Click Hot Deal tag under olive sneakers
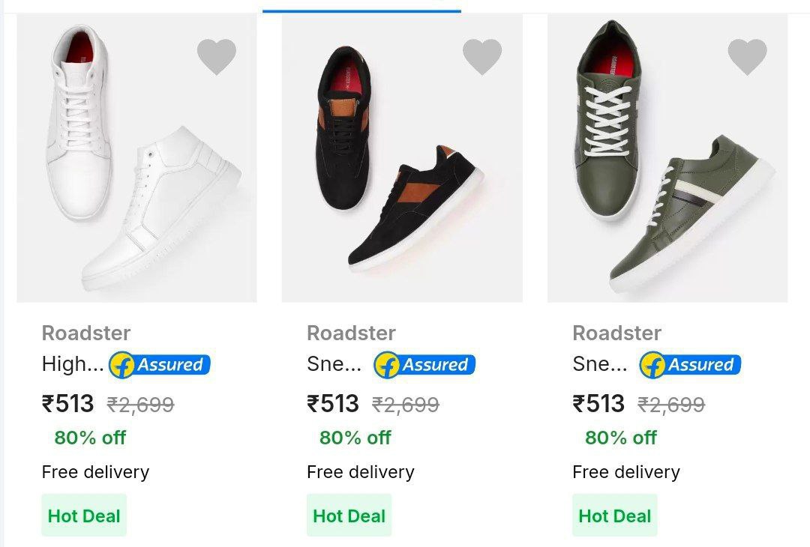The width and height of the screenshot is (810, 547). coord(615,516)
